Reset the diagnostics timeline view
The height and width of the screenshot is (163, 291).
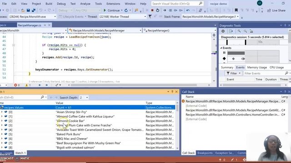click(x=251, y=31)
